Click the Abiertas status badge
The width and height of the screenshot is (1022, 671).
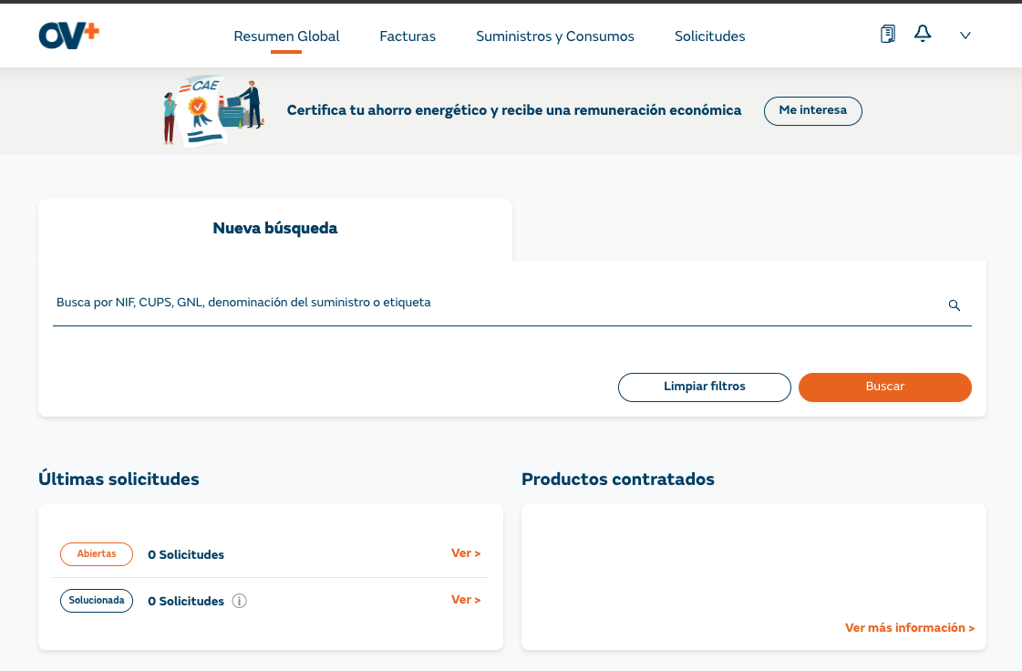coord(97,554)
